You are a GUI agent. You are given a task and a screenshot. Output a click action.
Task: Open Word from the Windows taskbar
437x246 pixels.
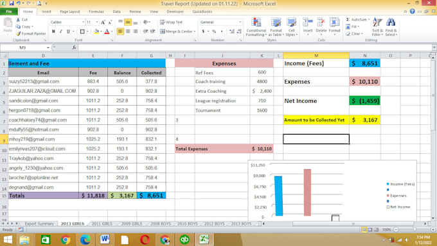105,240
